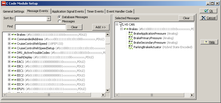
Task: Click the CruiseControlVehSpeedSetup message icon
Action: 14,48
